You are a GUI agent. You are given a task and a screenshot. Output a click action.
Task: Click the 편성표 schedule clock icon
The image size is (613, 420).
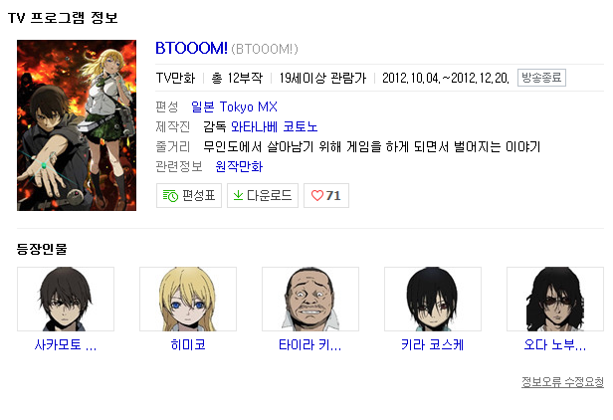(x=170, y=195)
